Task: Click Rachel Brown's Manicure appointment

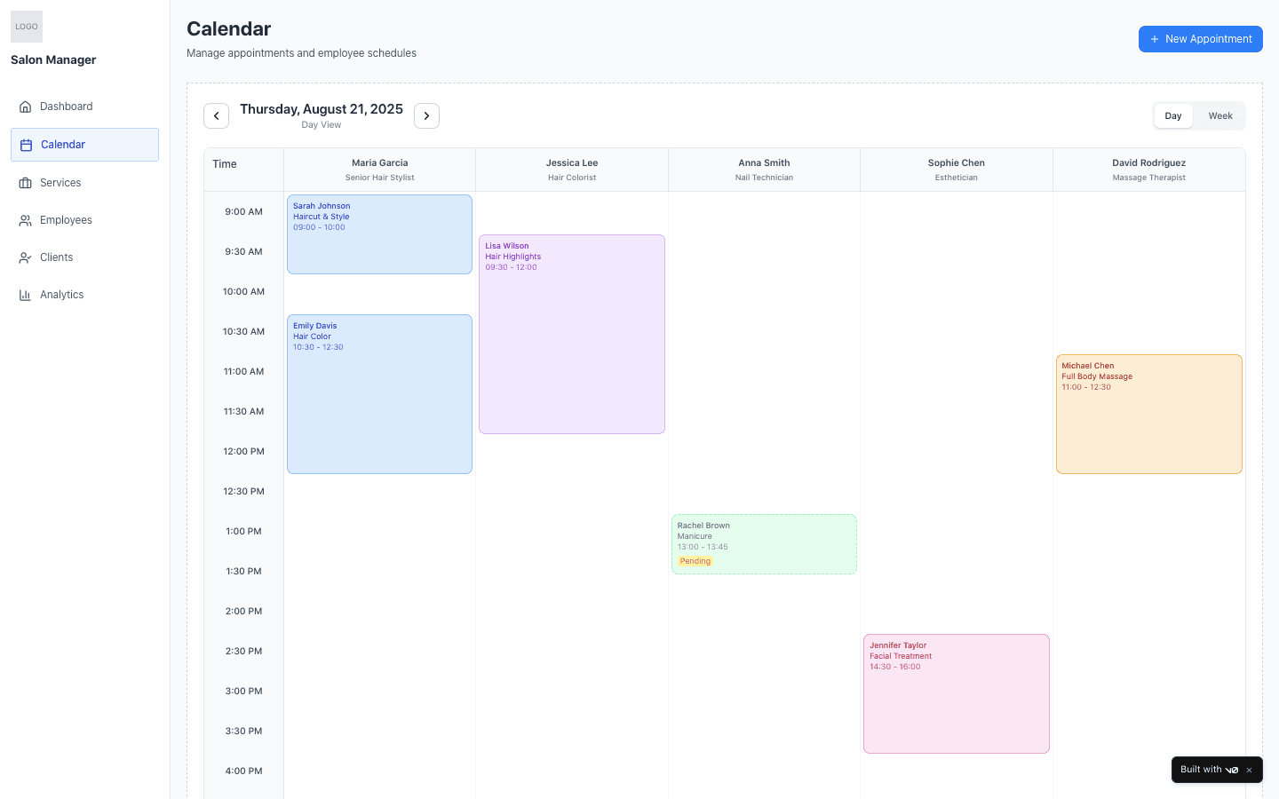Action: click(764, 537)
